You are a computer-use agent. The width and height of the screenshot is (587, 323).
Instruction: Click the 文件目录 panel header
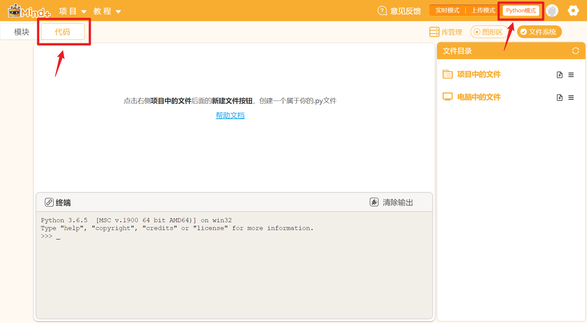(511, 51)
